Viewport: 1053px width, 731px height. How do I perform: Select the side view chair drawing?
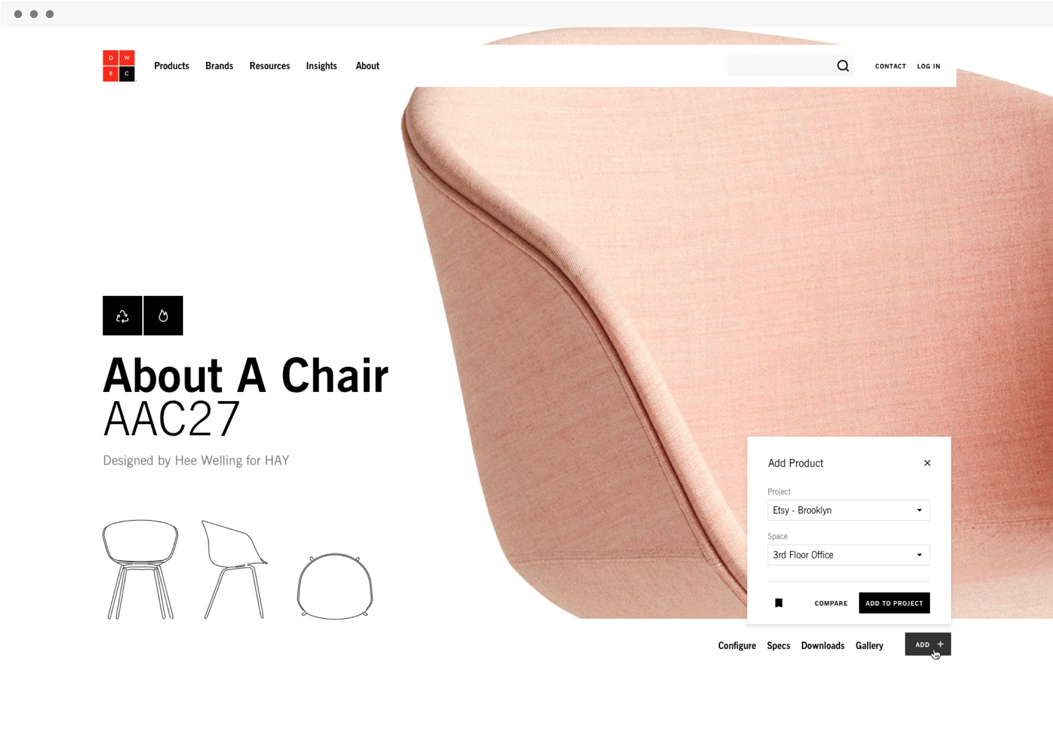coord(235,569)
